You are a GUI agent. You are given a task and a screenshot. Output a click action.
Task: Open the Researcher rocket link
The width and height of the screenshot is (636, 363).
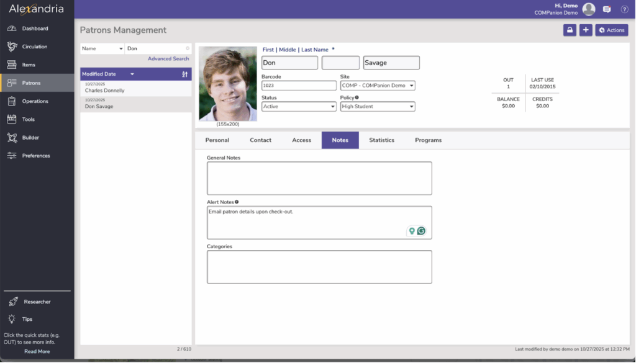pyautogui.click(x=37, y=302)
